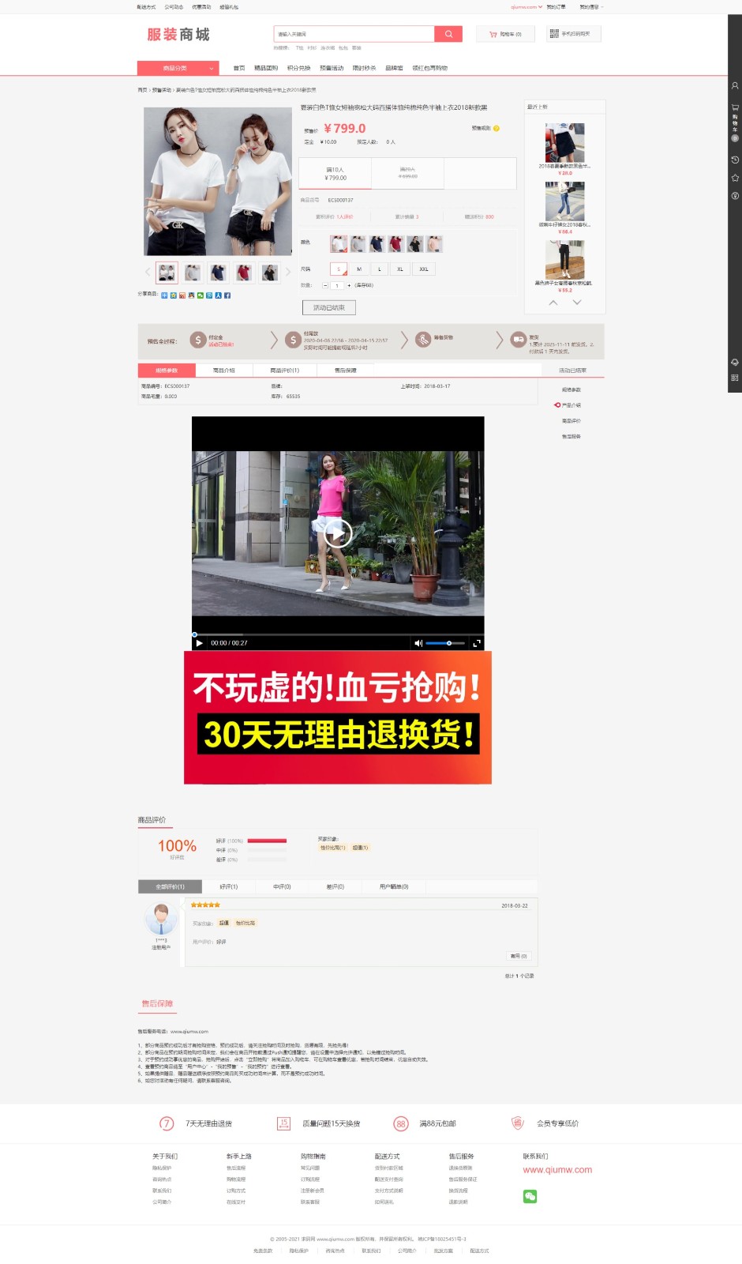Screen dimensions: 742x1264
Task: Filter reviews by 差评(0) tab
Action: coord(335,886)
